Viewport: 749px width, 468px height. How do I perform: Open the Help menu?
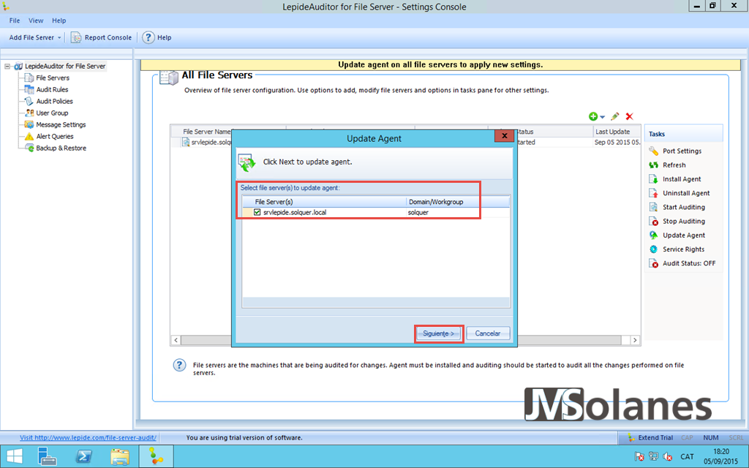(x=59, y=20)
